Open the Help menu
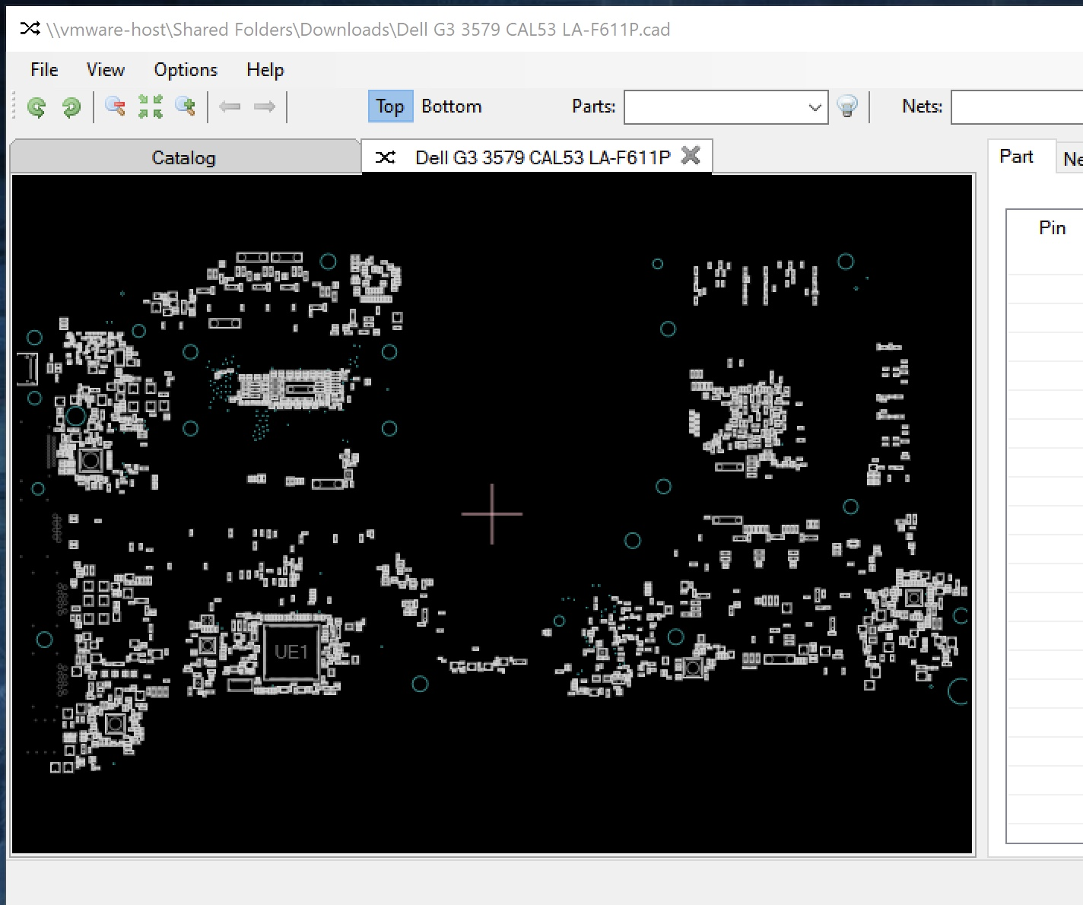Viewport: 1083px width, 905px height. 265,70
